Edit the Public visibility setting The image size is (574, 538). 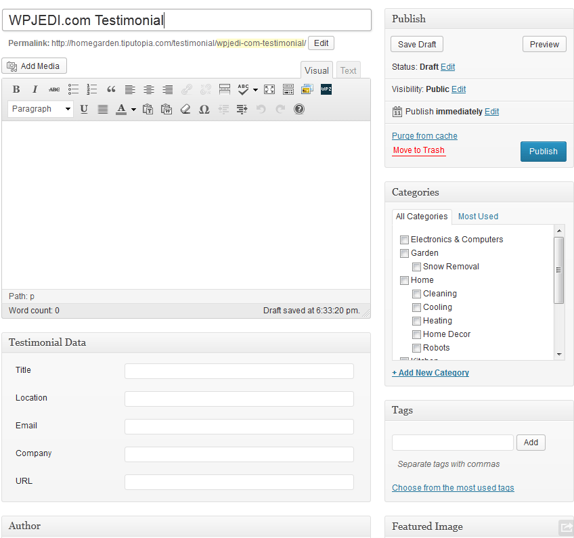click(x=459, y=89)
